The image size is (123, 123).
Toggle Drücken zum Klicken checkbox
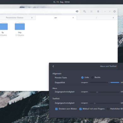56,109
